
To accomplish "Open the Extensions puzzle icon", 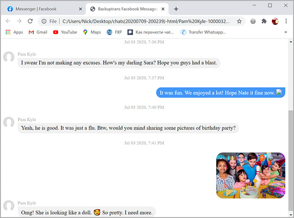I will (x=264, y=21).
